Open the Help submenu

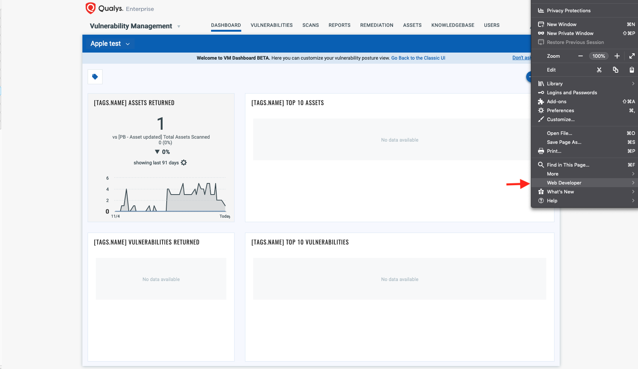pyautogui.click(x=552, y=201)
